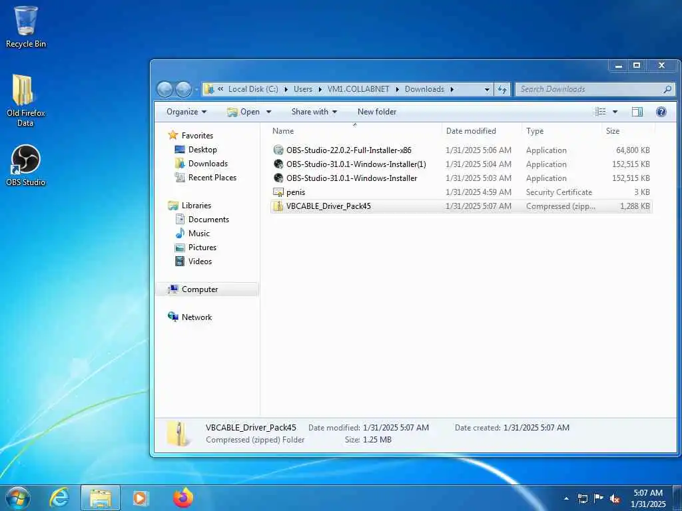Screen dimensions: 682x511
Task: Open Music library in navigation pane
Action: click(198, 234)
